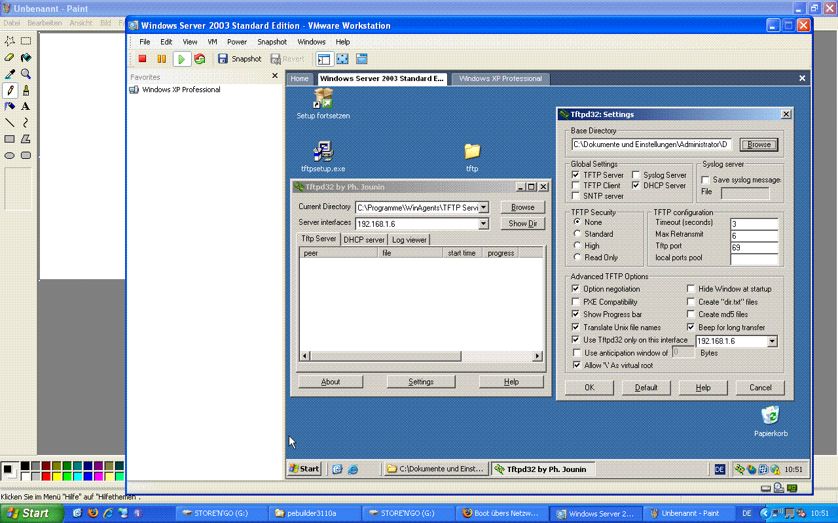Select the Rounded Rectangle tool in Paint
The height and width of the screenshot is (523, 838).
coord(26,155)
